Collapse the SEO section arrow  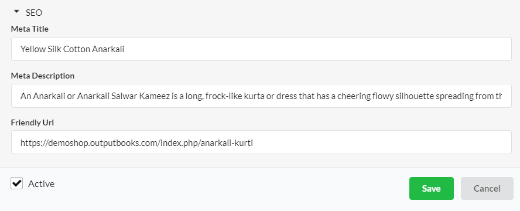[x=16, y=12]
